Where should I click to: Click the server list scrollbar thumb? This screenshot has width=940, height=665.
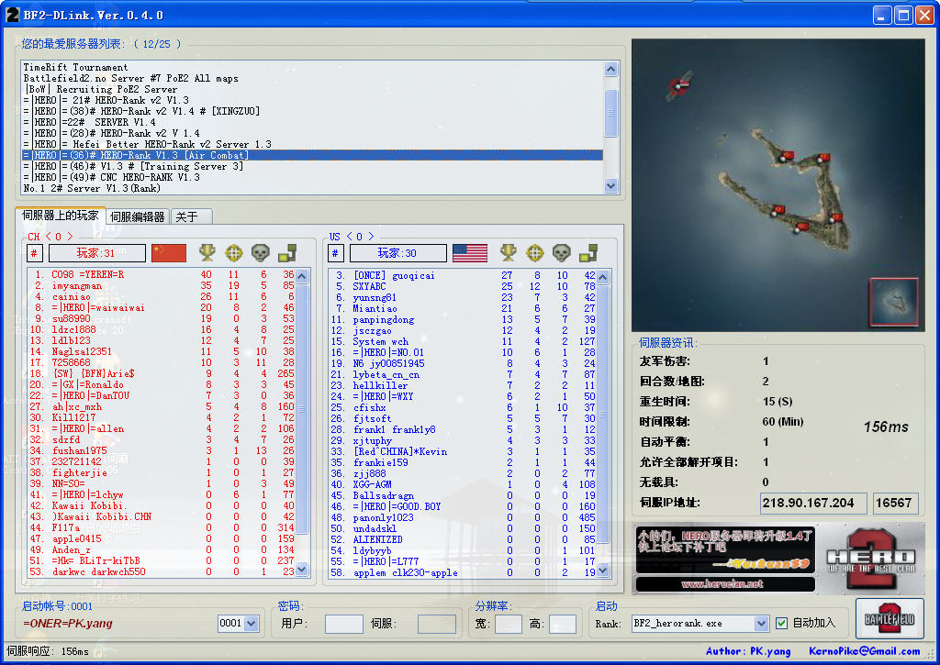(x=610, y=113)
